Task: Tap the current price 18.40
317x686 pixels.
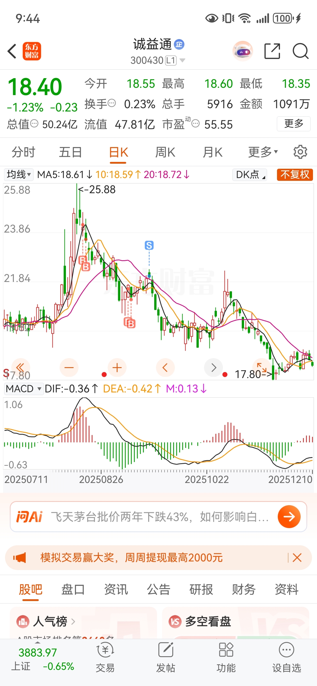Action: [35, 87]
